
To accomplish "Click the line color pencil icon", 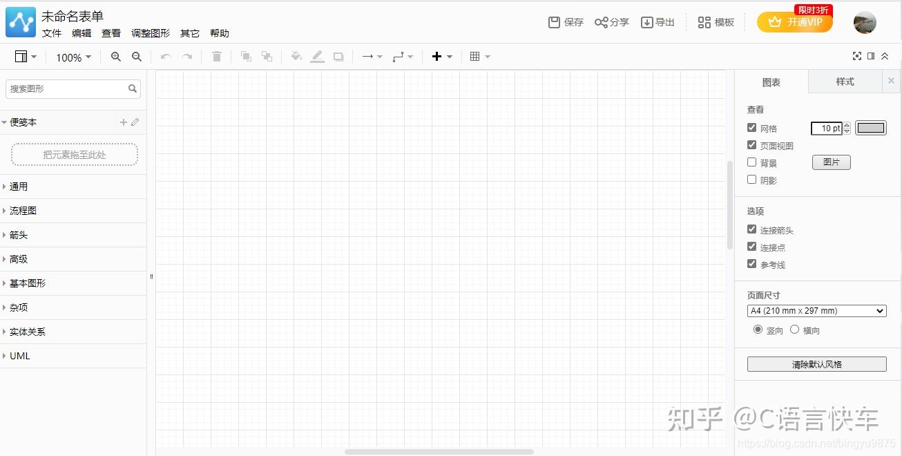I will pos(317,57).
